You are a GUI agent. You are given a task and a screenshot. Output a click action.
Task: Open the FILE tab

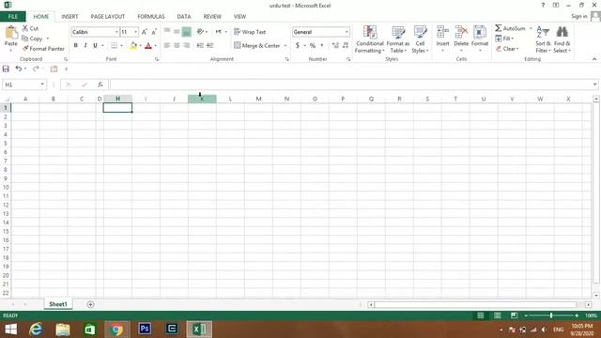pyautogui.click(x=12, y=17)
